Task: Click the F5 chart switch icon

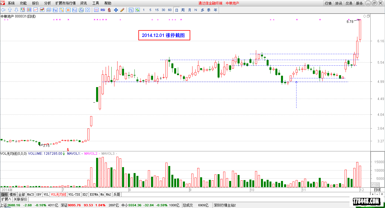Action: click(x=131, y=10)
